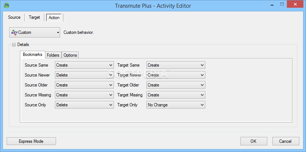Click the Transmute Plus app icon in title bar
Screen dimensions: 306x152
coord(7,5)
